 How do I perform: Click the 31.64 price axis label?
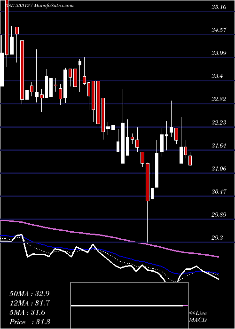219,145
